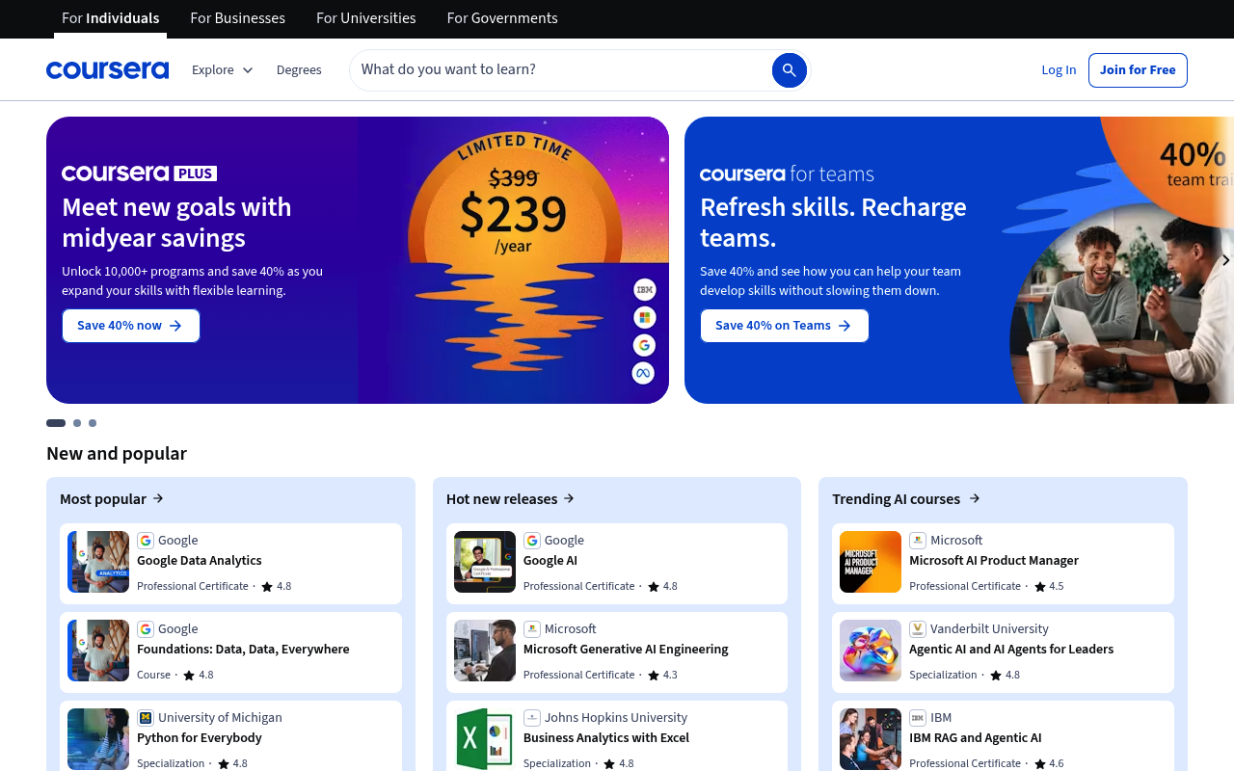Click star rating icon for Google Data Analytics
This screenshot has width=1234, height=771.
[267, 586]
